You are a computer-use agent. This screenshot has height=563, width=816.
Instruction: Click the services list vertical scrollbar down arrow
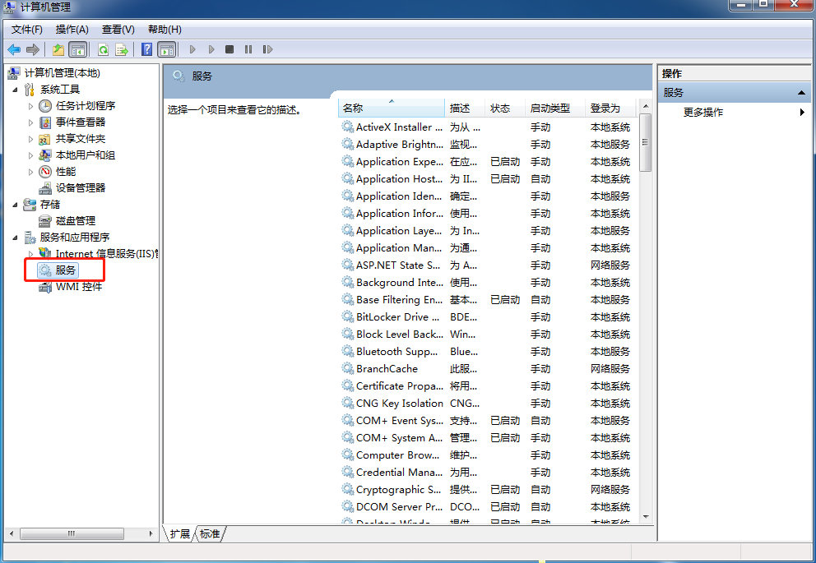645,517
